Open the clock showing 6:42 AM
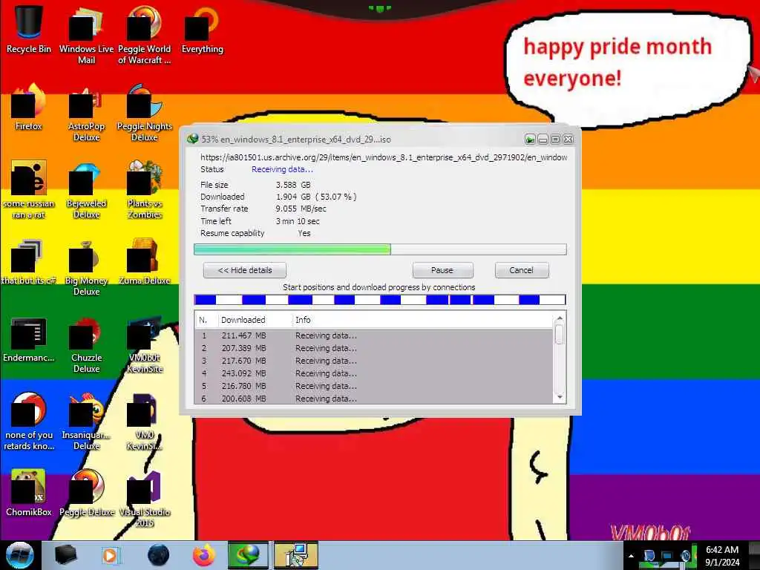Image resolution: width=760 pixels, height=570 pixels. pyautogui.click(x=722, y=556)
